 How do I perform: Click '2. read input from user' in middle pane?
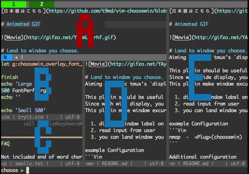pyautogui.click(x=123, y=130)
